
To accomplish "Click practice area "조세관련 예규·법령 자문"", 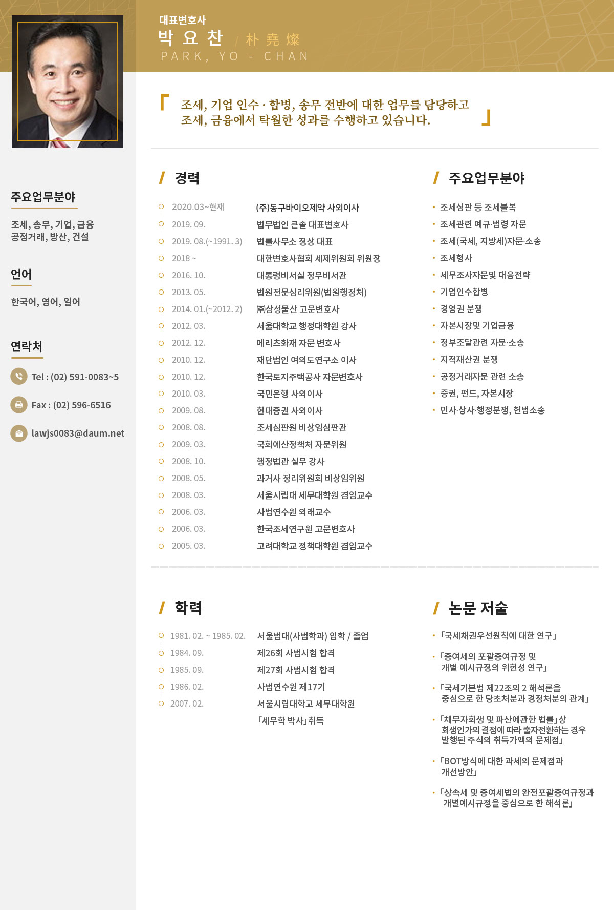I will click(x=483, y=224).
